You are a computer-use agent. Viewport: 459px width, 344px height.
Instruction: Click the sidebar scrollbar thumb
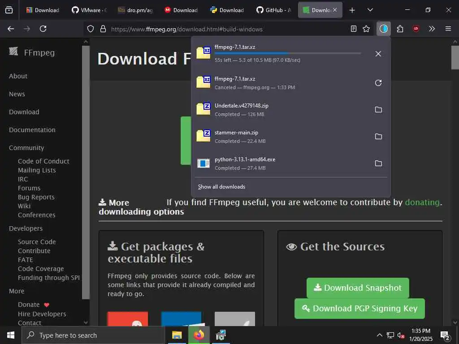pyautogui.click(x=86, y=172)
